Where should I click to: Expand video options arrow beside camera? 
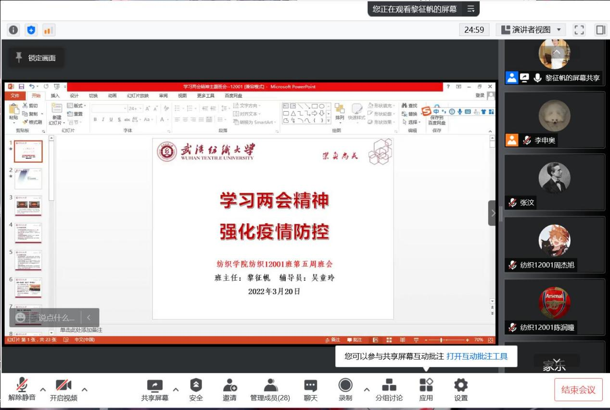[x=85, y=389]
